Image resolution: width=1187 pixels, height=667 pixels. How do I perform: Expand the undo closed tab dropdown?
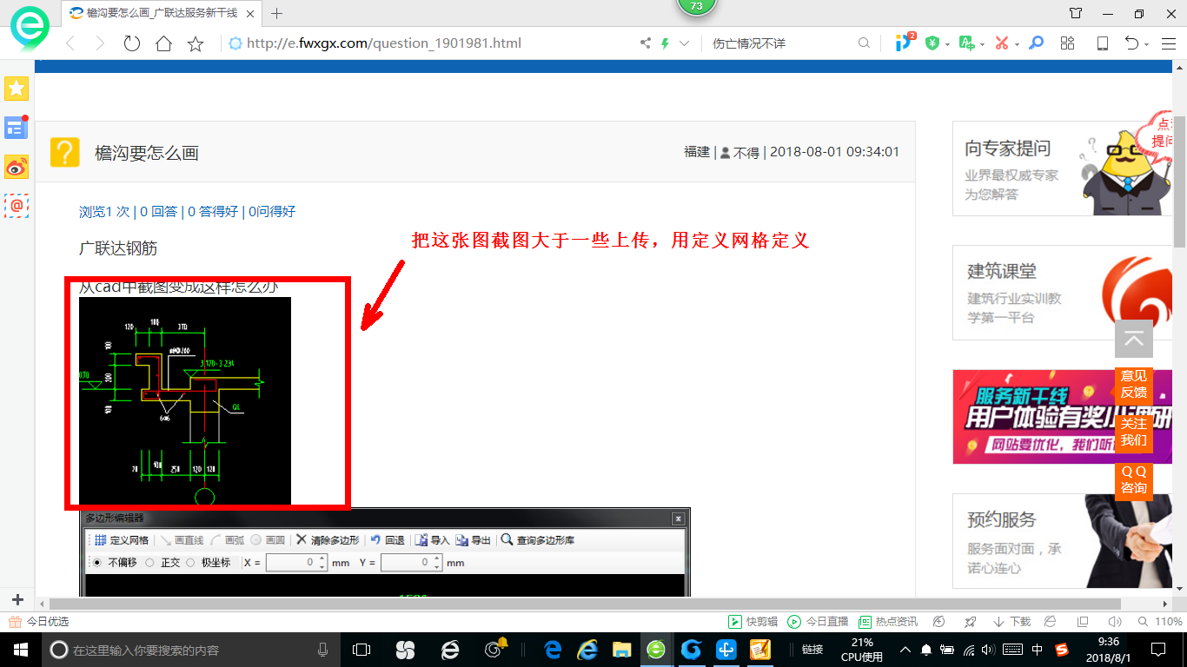[x=1146, y=43]
